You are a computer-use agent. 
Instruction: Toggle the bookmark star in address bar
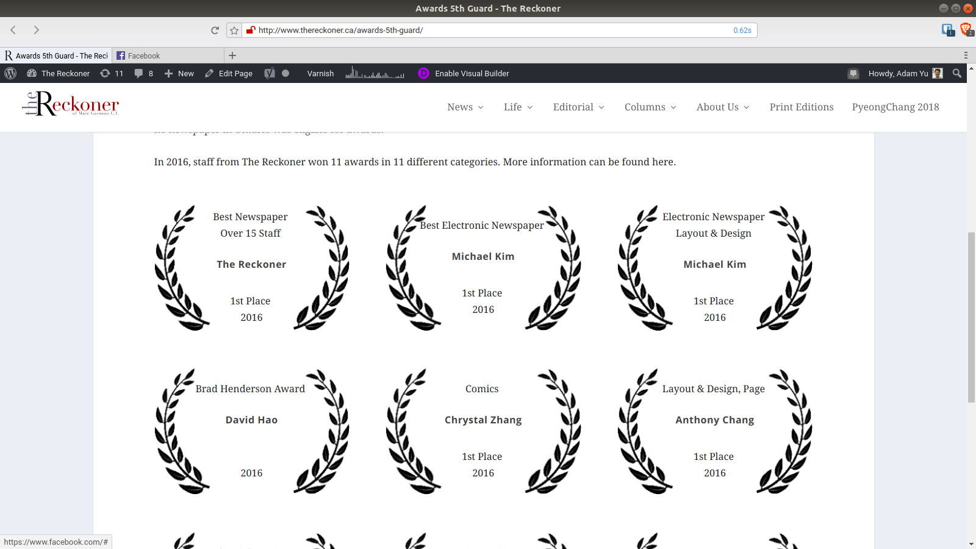(x=234, y=29)
